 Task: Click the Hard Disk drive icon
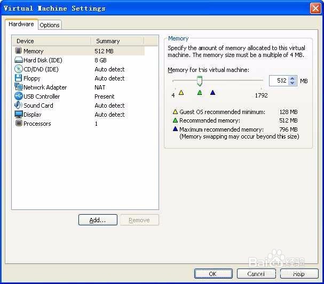18,60
